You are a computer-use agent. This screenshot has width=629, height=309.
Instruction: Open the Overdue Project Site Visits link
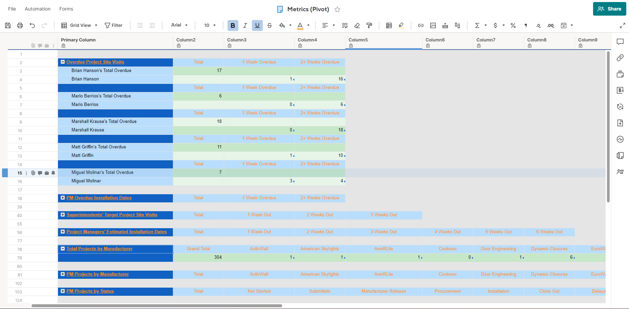pos(95,62)
